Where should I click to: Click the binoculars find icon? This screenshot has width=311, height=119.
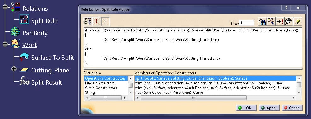(x=262, y=21)
